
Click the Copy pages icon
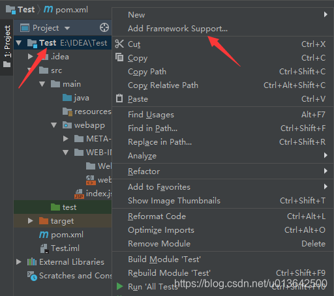tap(119, 57)
